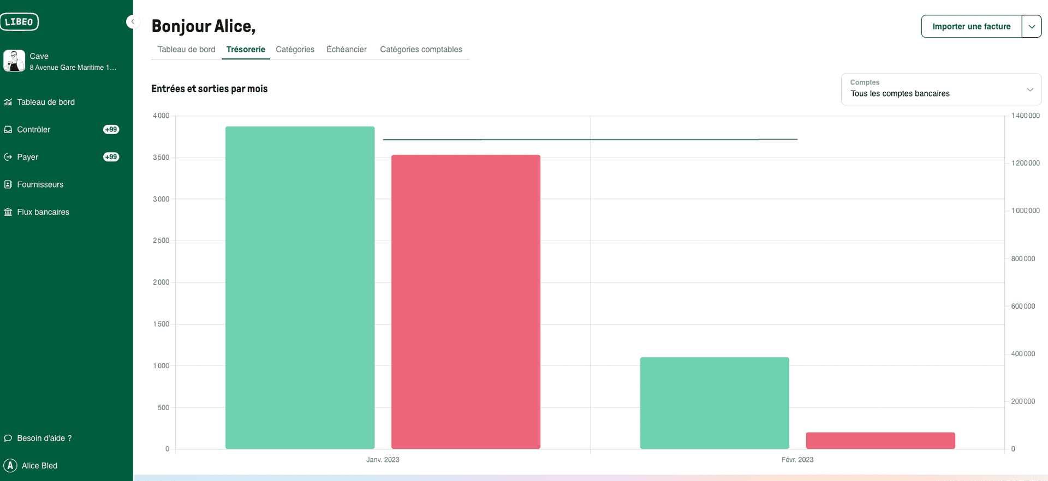Click the green February 2023 income bar
Image resolution: width=1048 pixels, height=481 pixels.
714,403
